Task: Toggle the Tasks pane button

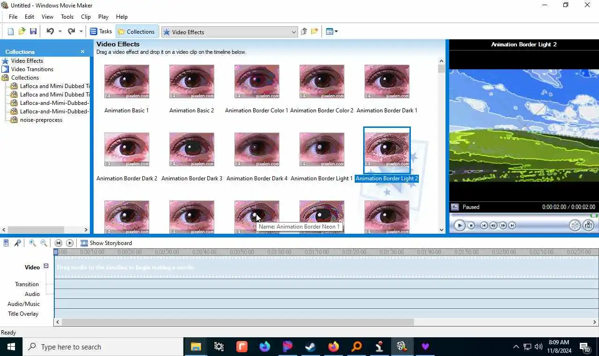Action: (101, 31)
